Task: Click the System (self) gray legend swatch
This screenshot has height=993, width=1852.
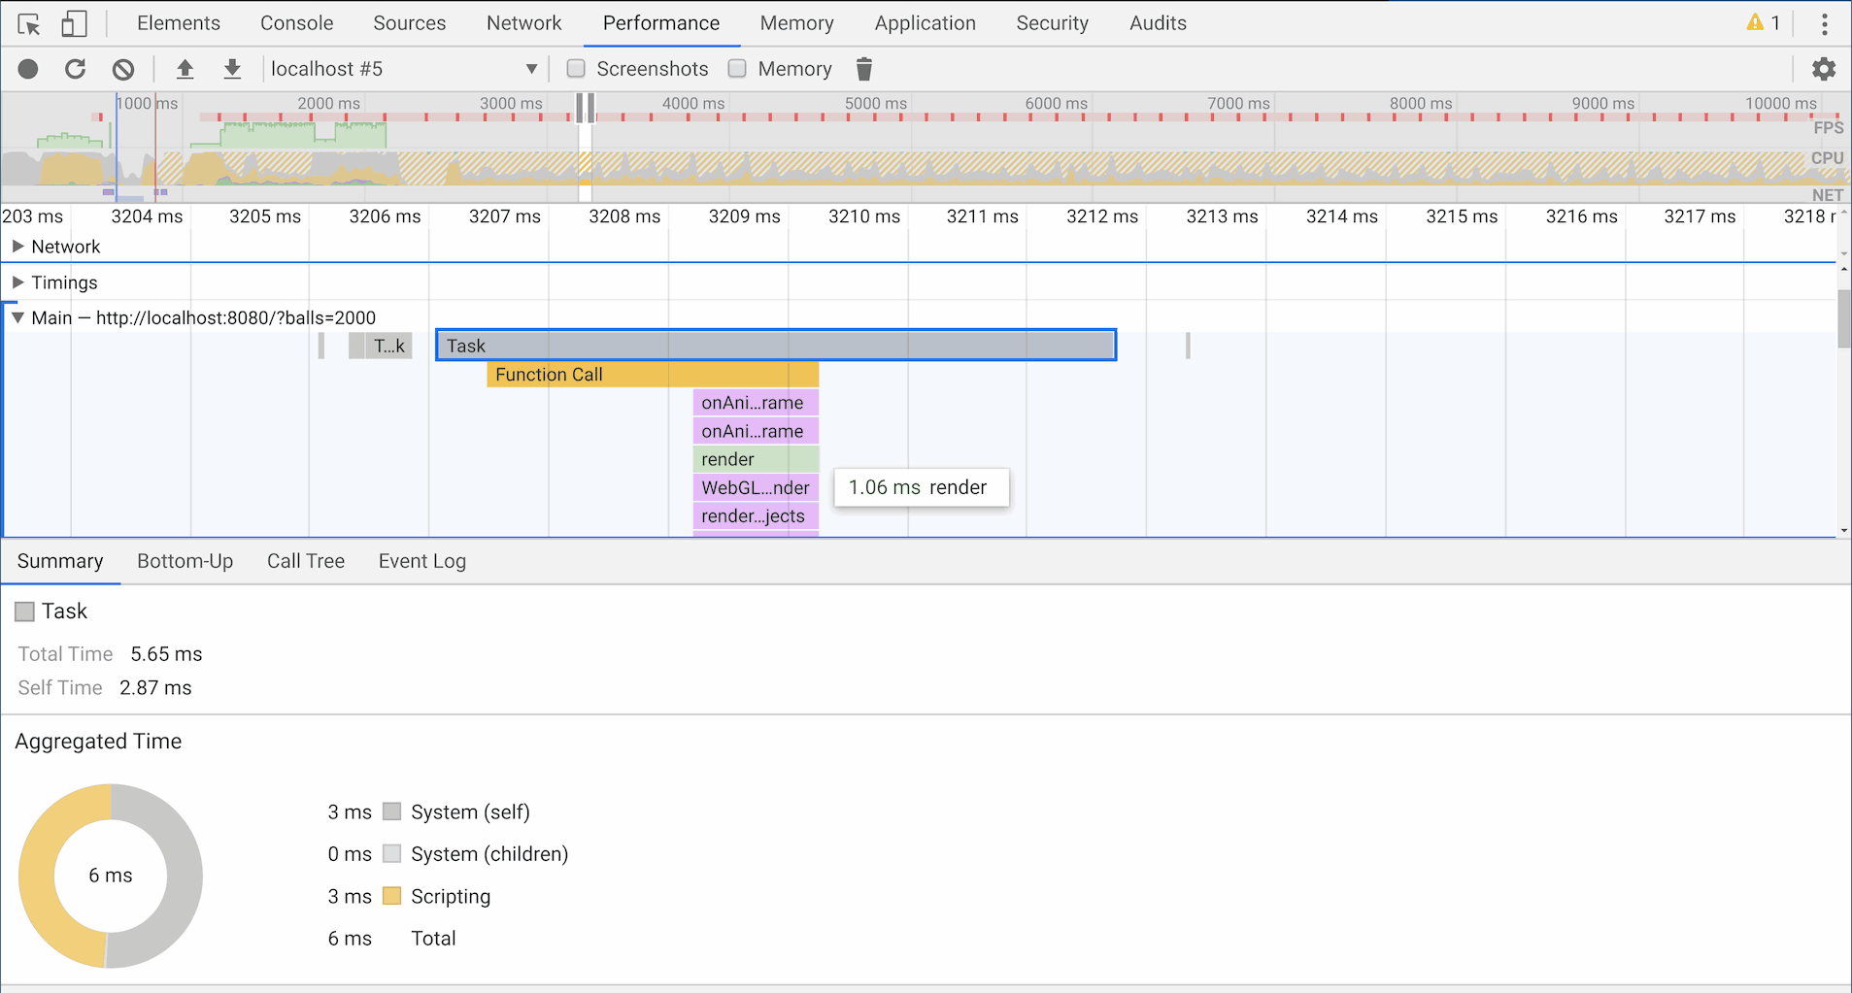Action: [392, 811]
